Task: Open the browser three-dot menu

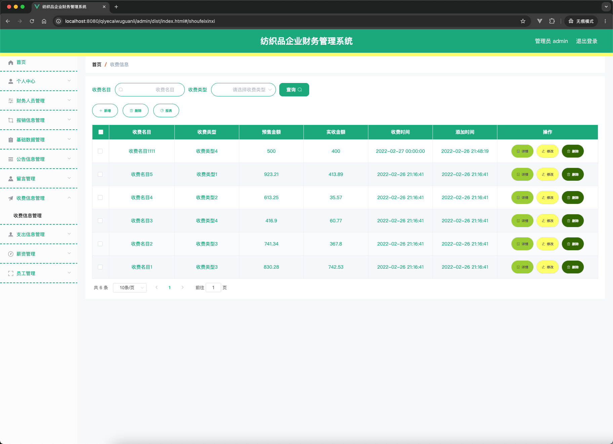Action: 605,21
